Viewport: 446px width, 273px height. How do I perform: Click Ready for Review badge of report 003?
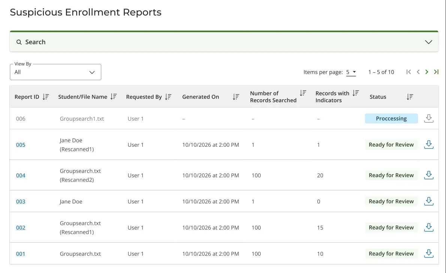[391, 201]
